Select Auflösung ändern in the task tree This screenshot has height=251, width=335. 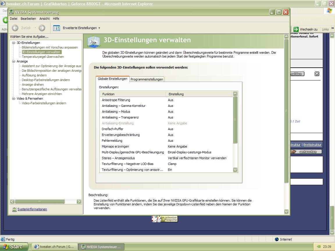(x=34, y=75)
